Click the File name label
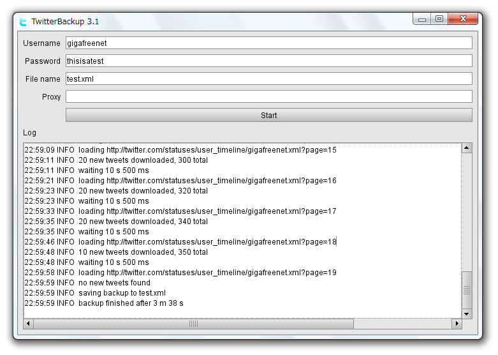Image resolution: width=498 pixels, height=355 pixels. [x=43, y=79]
